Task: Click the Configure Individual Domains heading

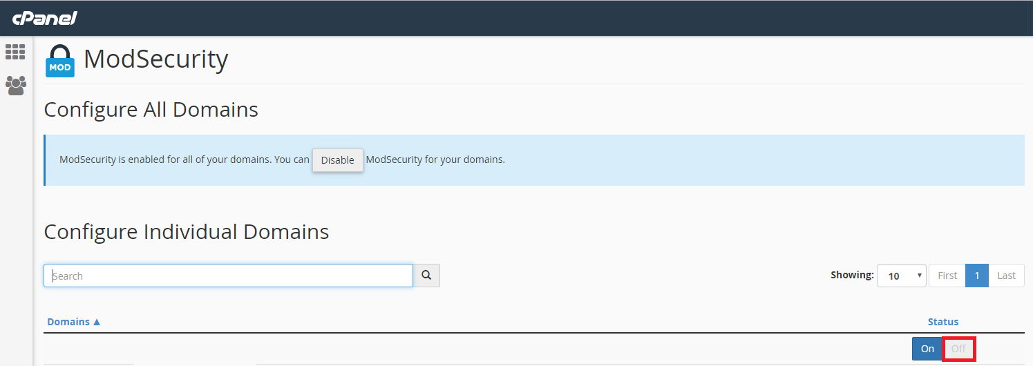Action: point(187,231)
